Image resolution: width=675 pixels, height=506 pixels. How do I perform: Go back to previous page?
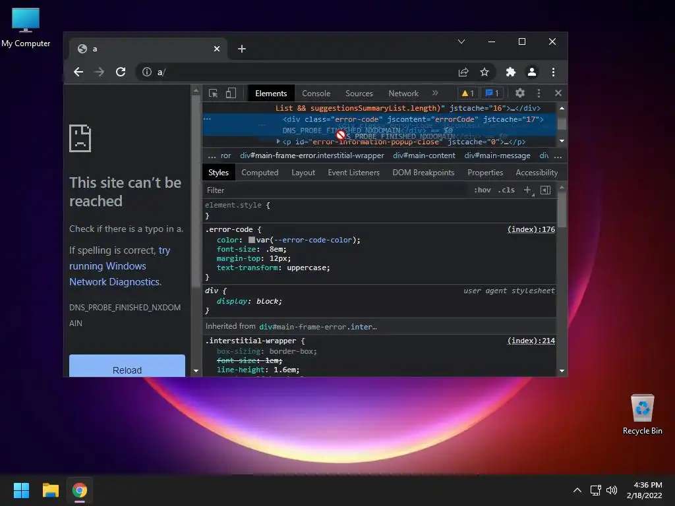point(78,72)
